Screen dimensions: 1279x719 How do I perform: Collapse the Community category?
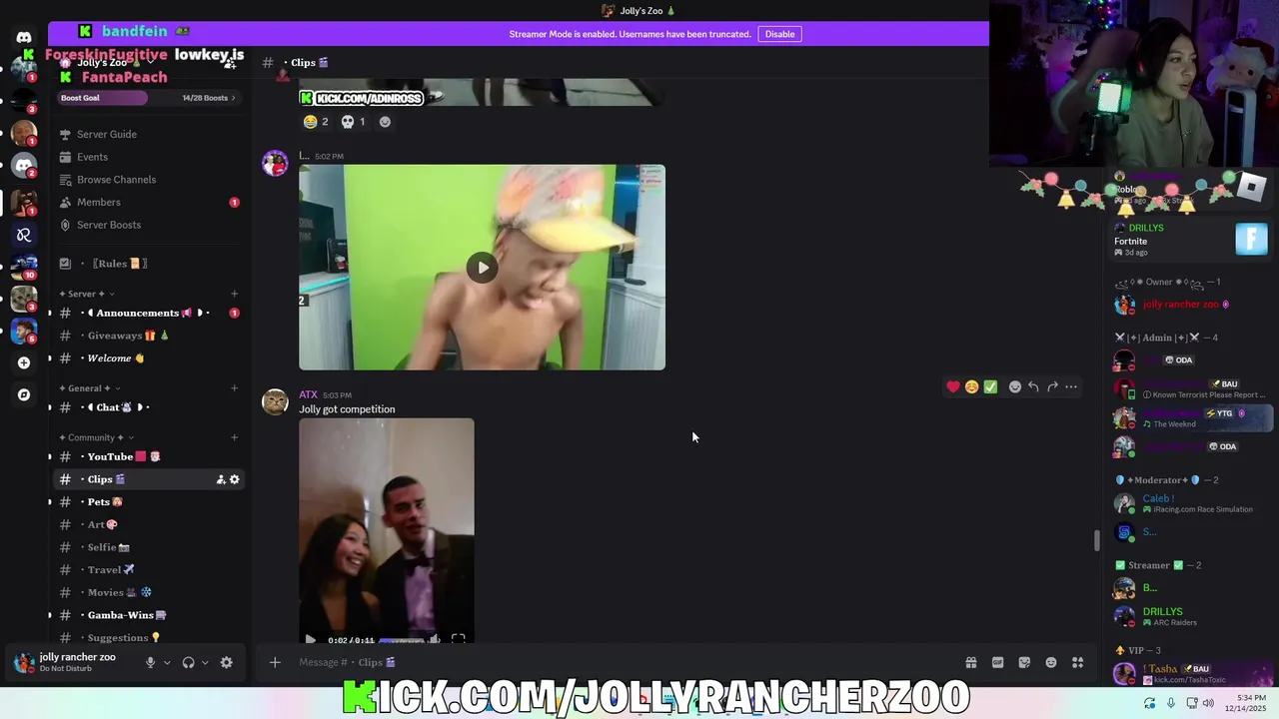tap(96, 437)
